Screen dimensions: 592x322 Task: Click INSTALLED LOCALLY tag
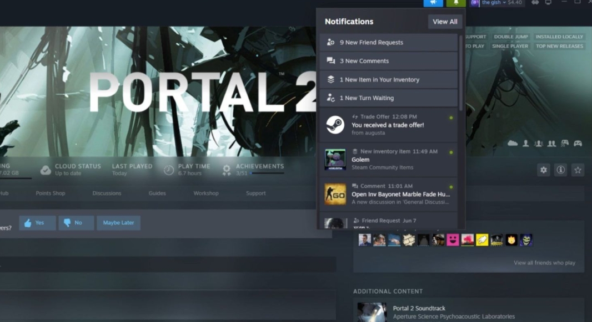(x=559, y=37)
